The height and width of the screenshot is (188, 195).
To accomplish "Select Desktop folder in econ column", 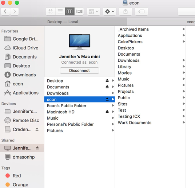I will [151, 48].
